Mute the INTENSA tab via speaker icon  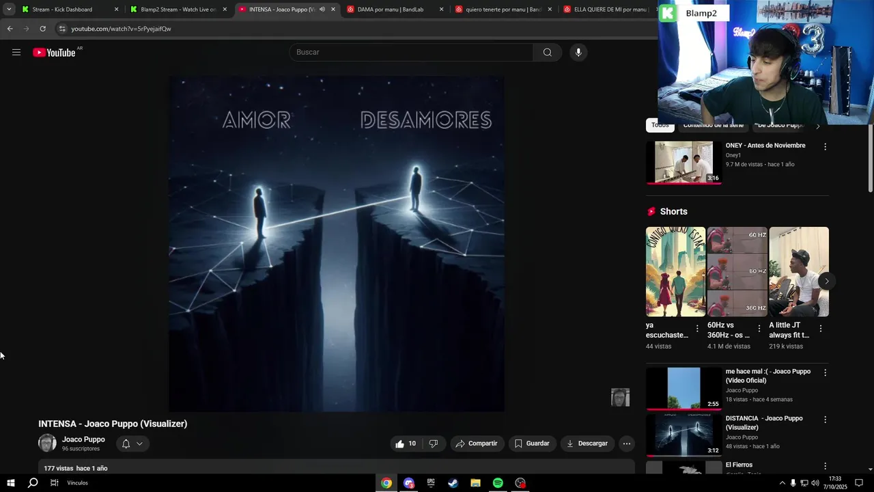(322, 10)
